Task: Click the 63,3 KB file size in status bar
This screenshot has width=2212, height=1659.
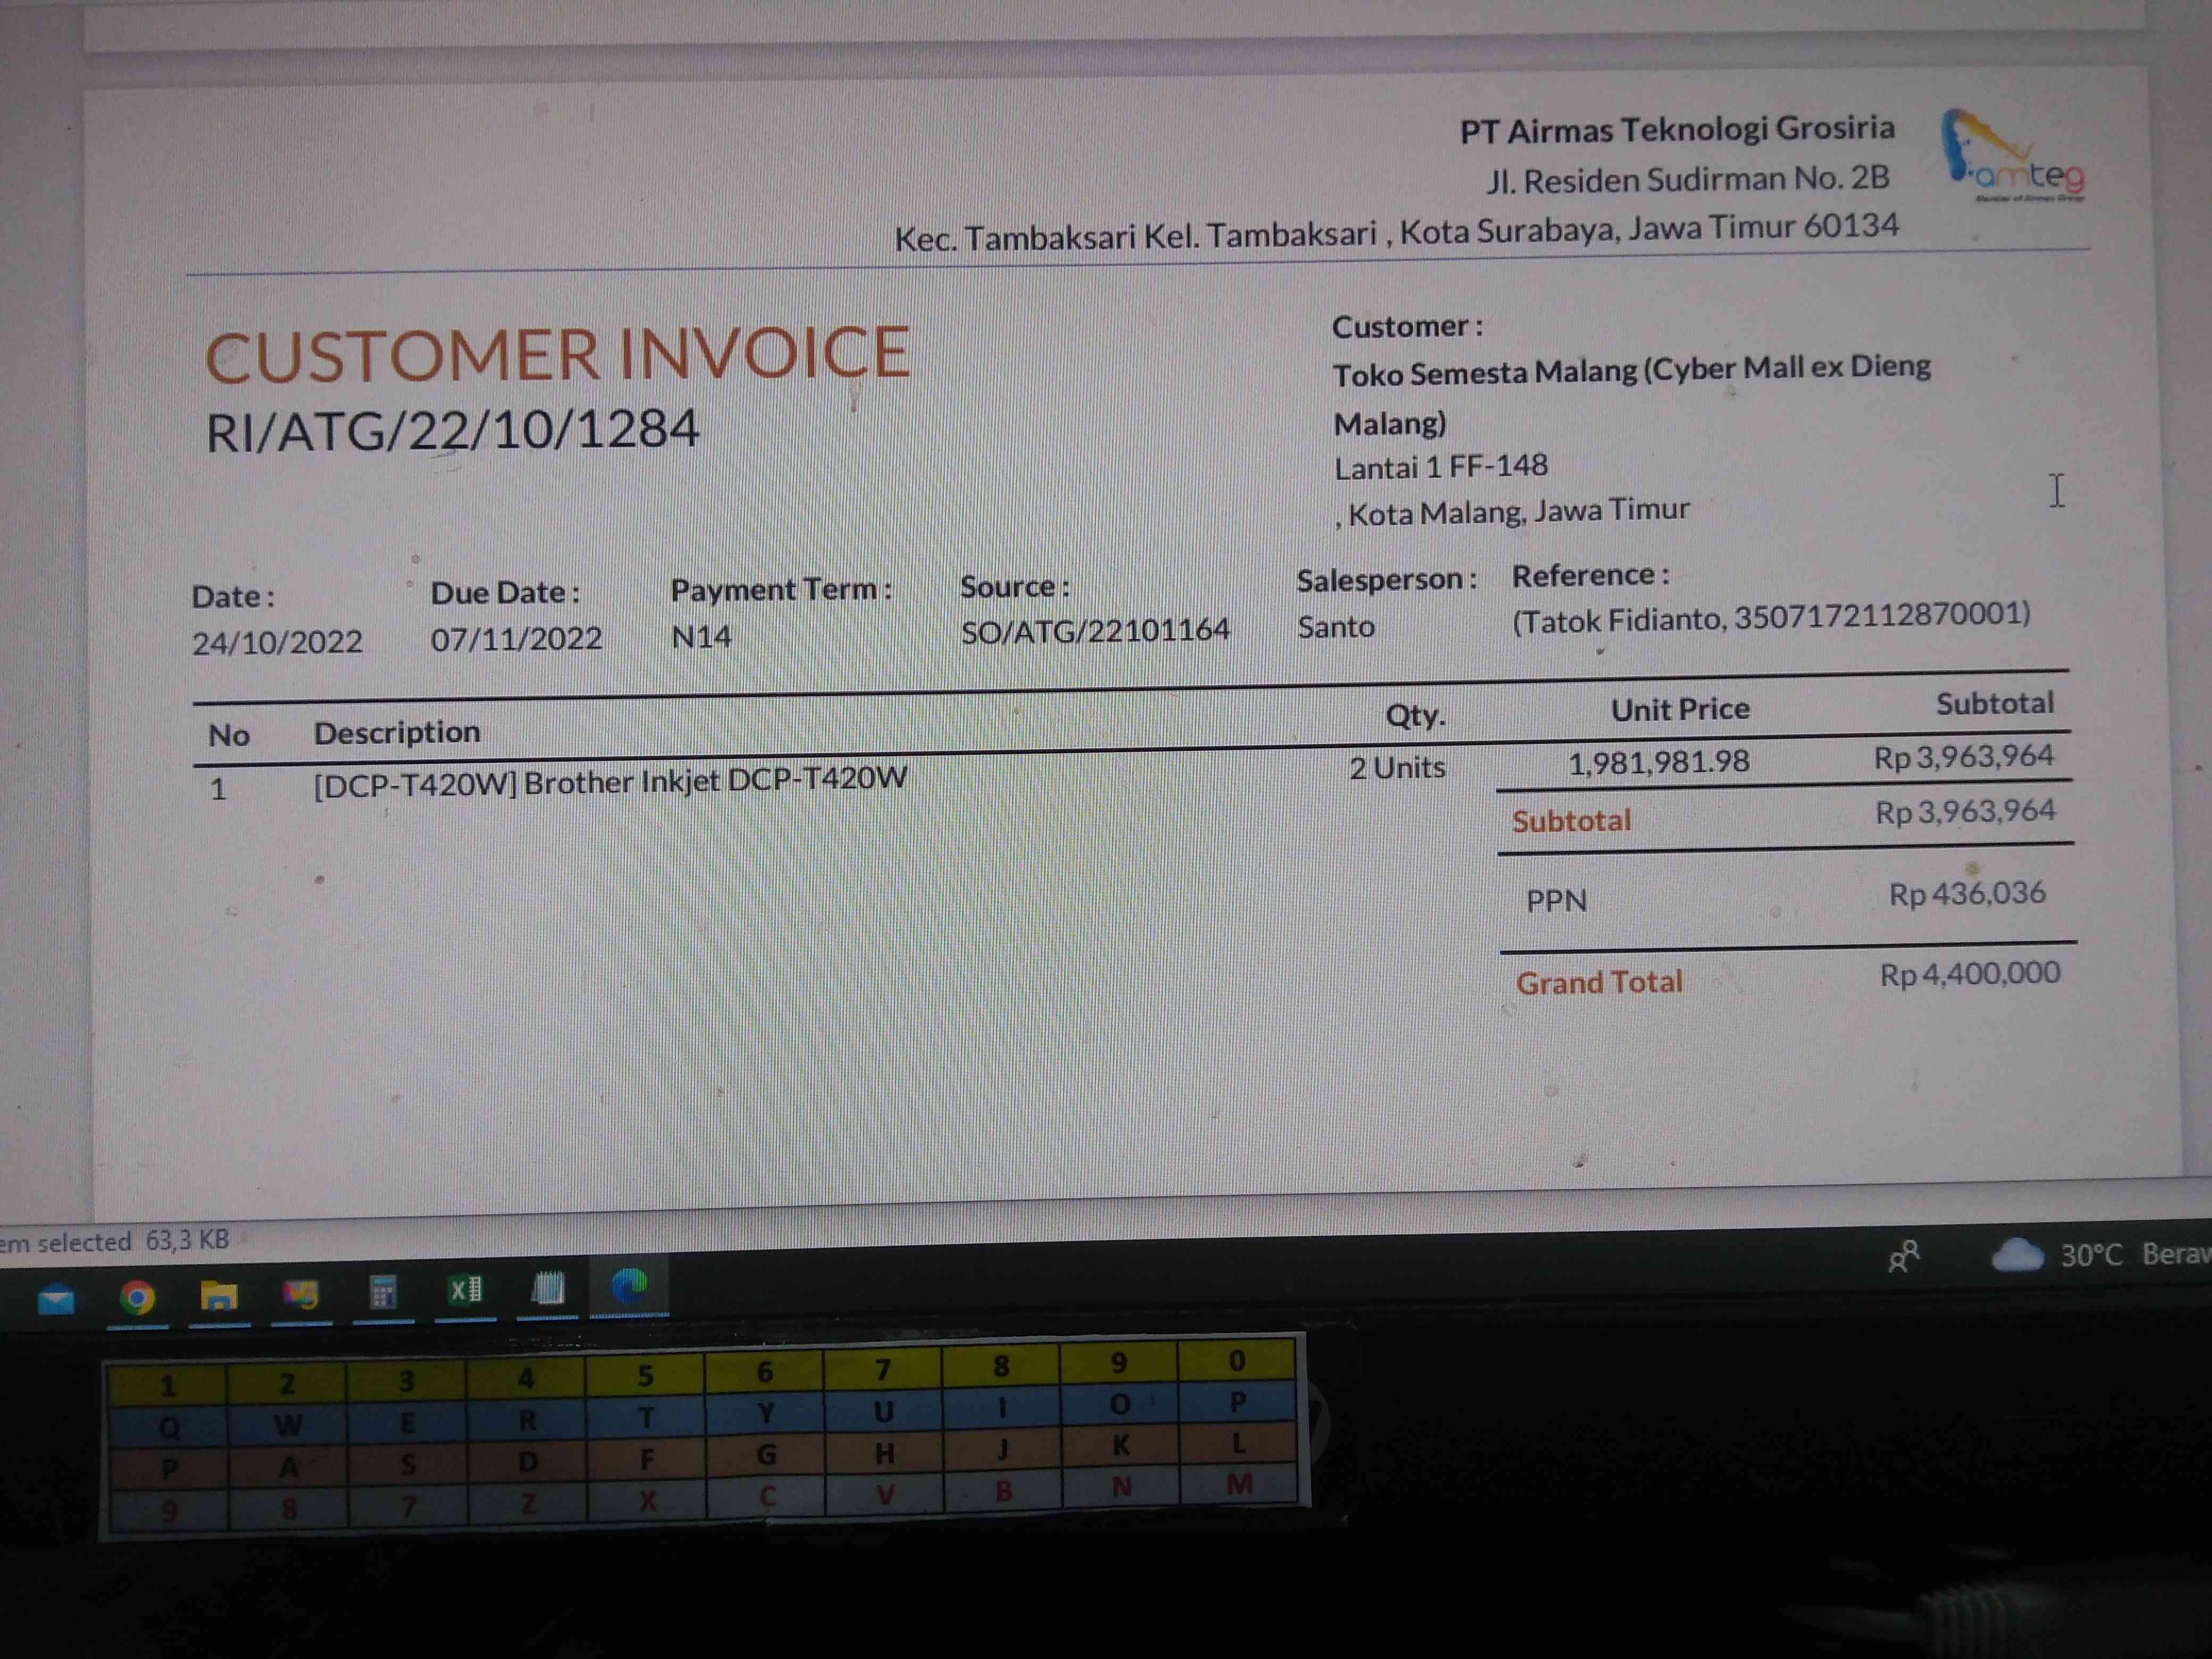Action: click(187, 1240)
